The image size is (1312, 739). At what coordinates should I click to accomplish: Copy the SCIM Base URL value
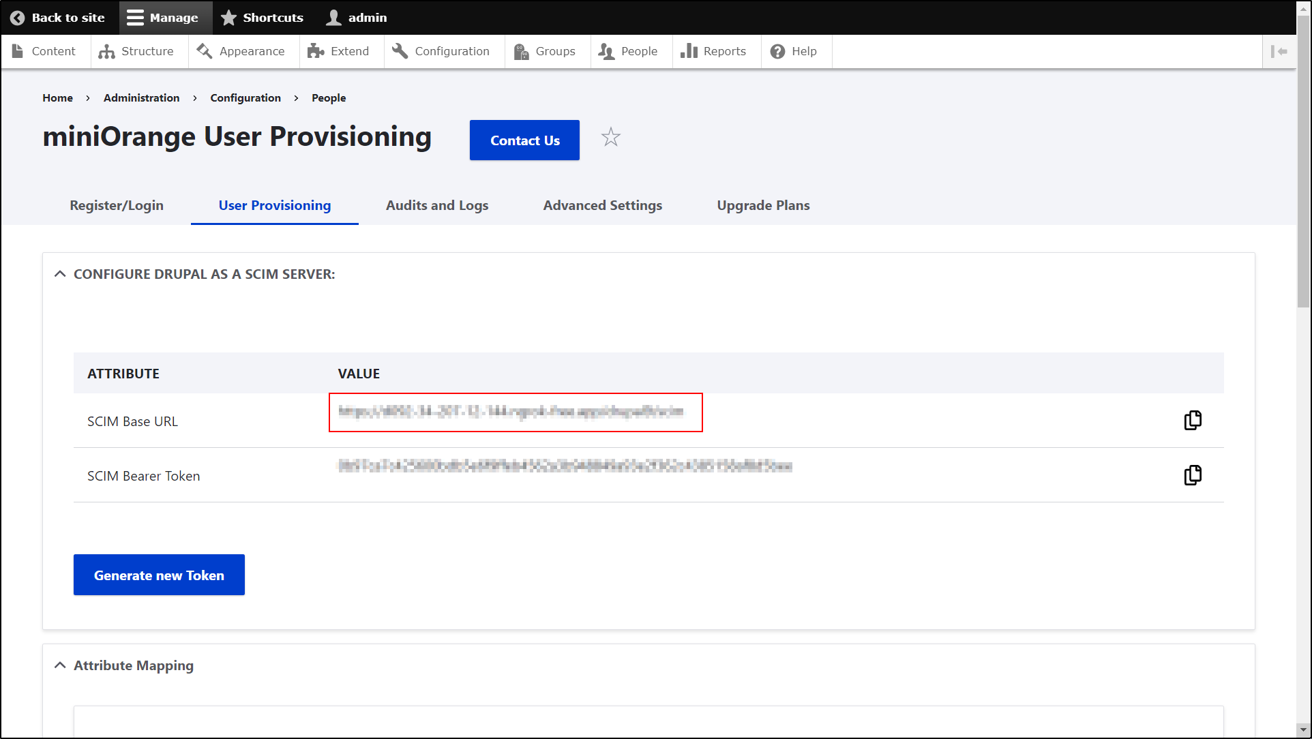tap(1193, 420)
